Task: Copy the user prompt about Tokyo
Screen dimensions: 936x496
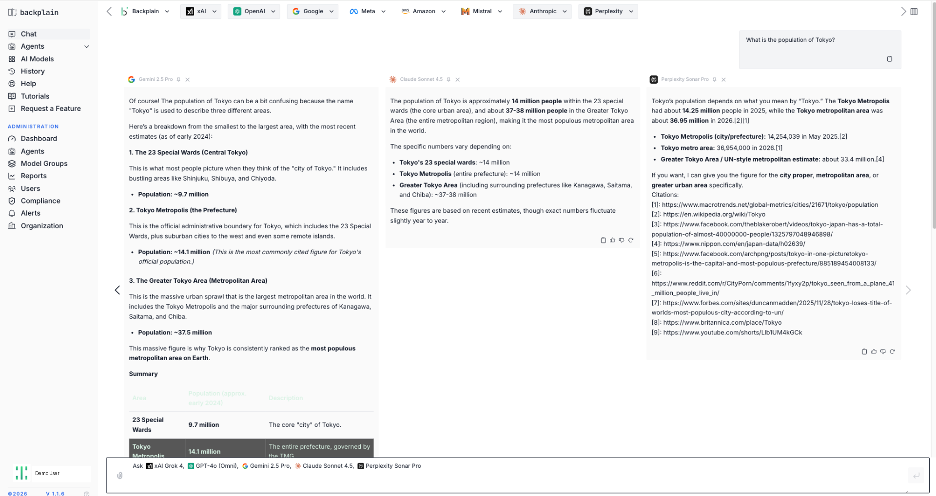Action: click(890, 59)
